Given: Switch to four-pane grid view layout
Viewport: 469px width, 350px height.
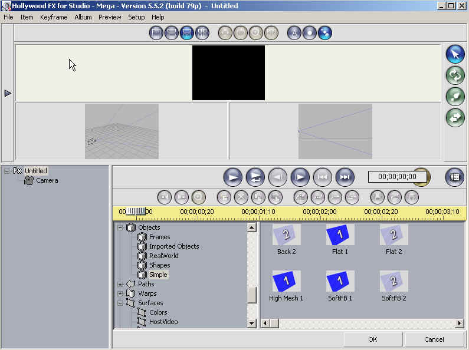Looking at the screenshot, I should tap(202, 33).
